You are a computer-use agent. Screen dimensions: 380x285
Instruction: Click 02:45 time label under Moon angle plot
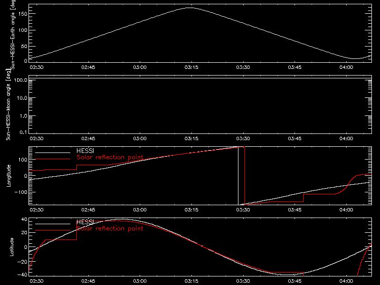pyautogui.click(x=88, y=139)
